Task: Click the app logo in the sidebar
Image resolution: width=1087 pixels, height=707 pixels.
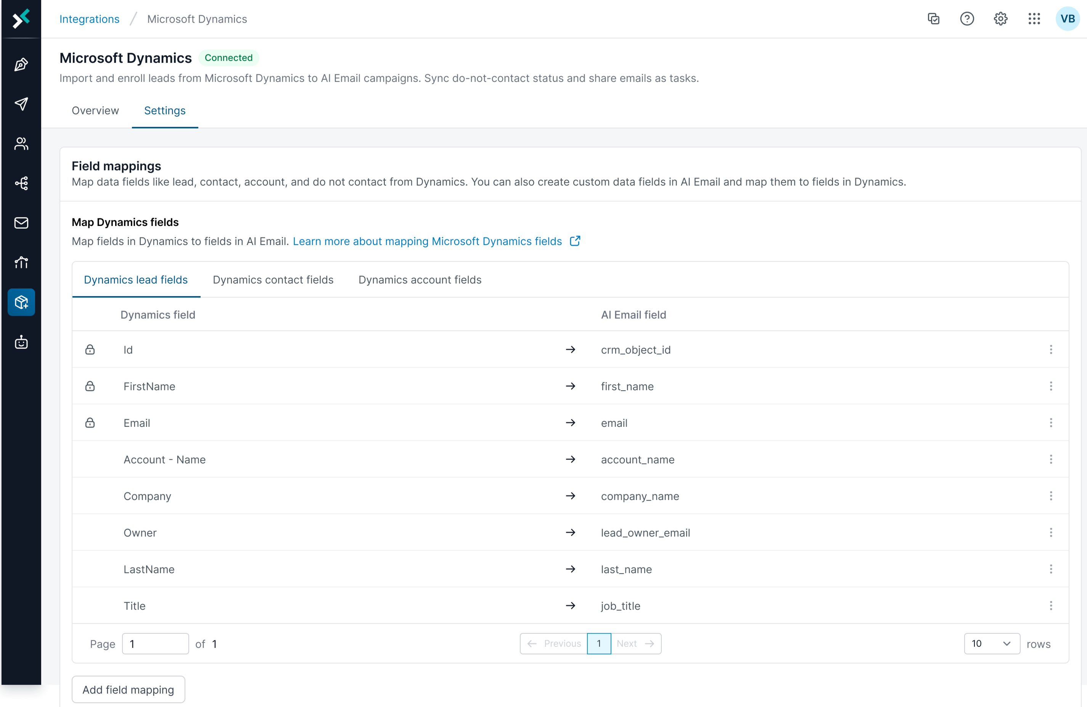Action: [21, 19]
